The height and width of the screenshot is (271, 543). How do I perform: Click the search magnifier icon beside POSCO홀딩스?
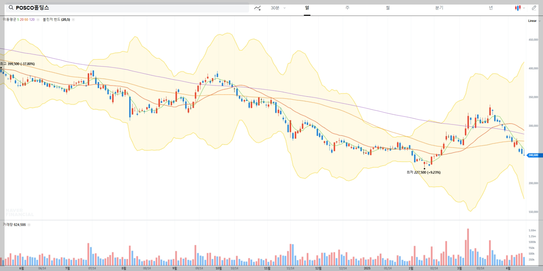coord(11,8)
